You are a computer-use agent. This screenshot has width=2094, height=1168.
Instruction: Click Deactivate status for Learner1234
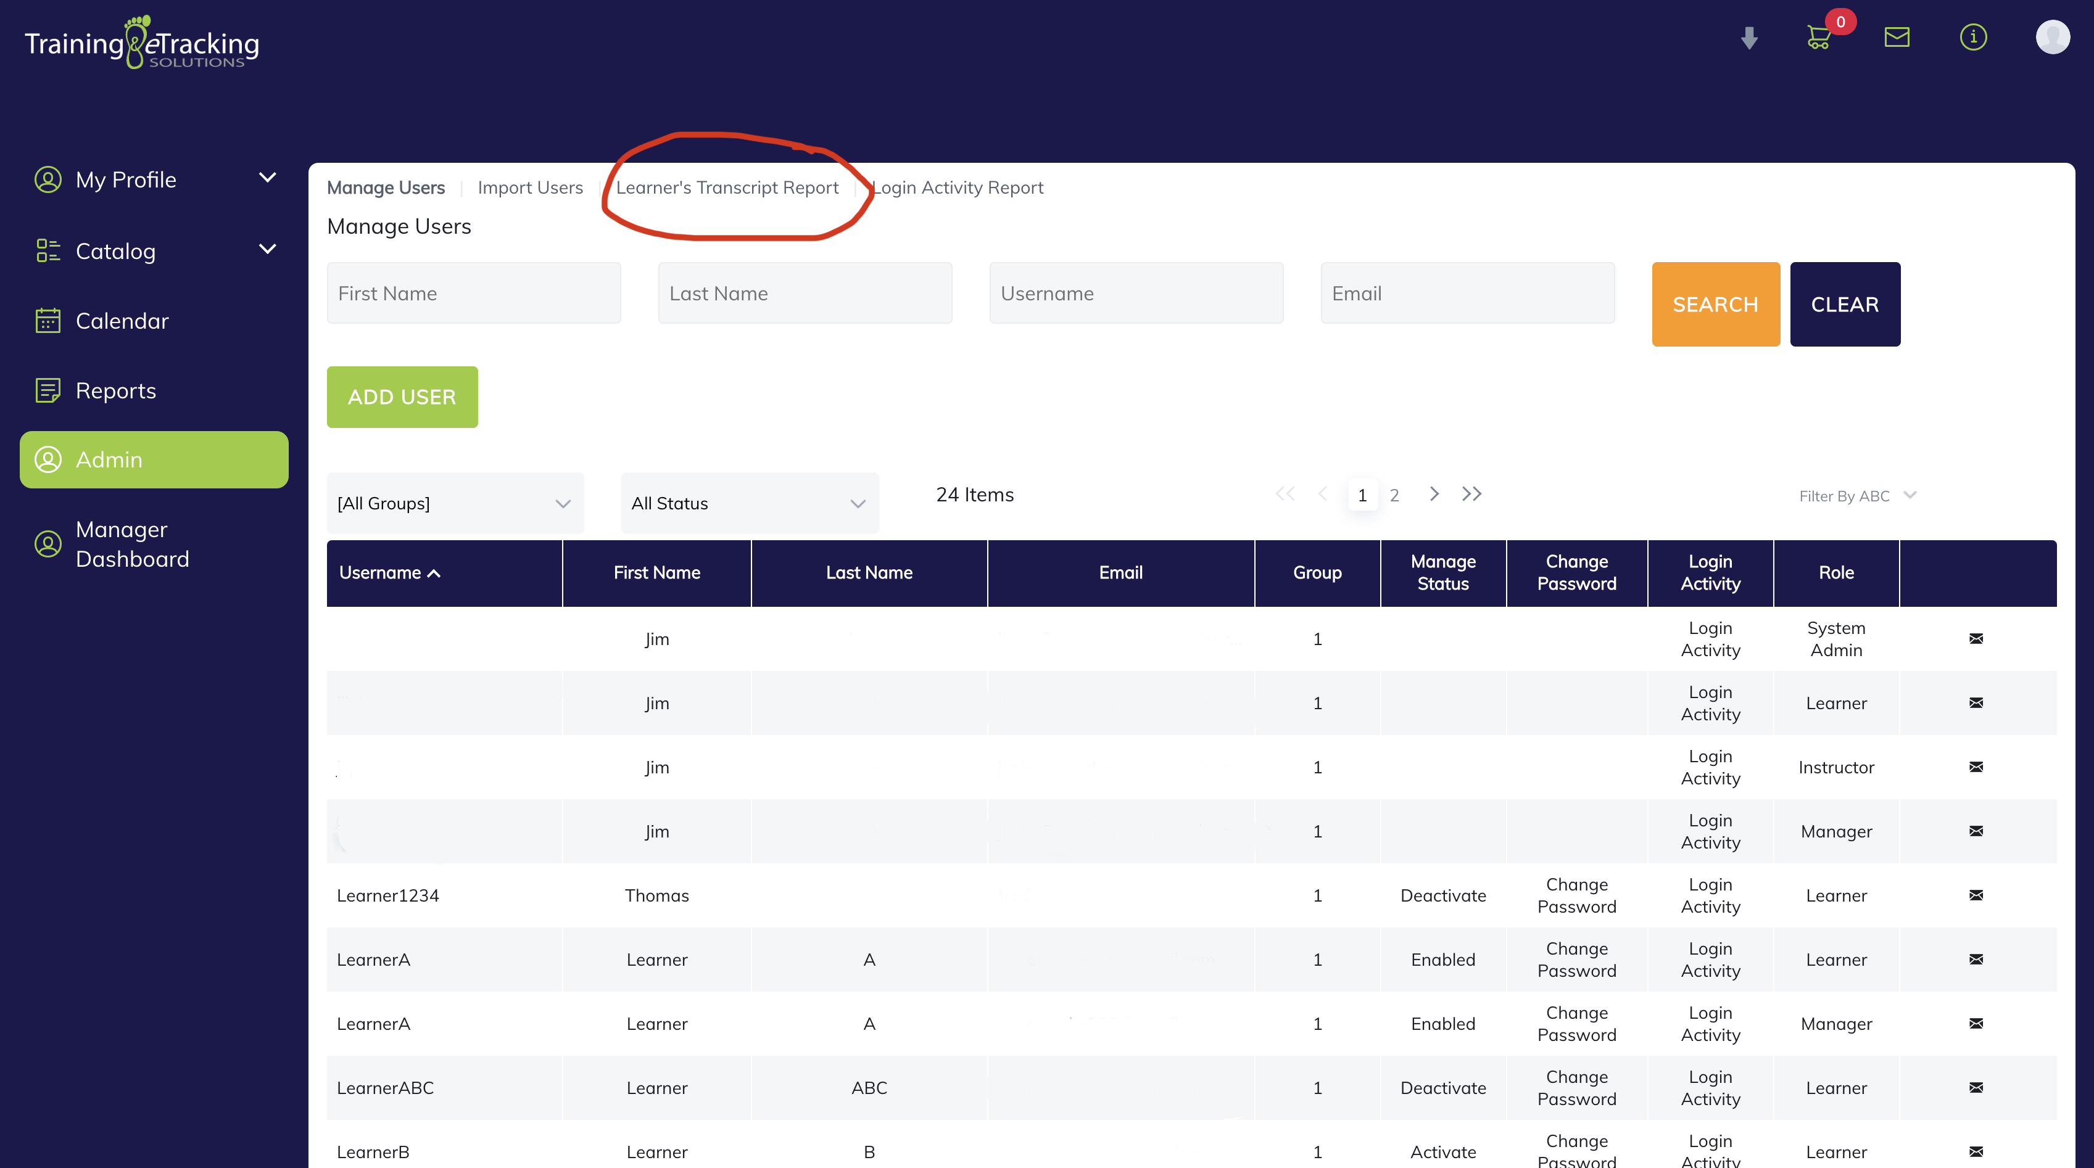pos(1443,895)
